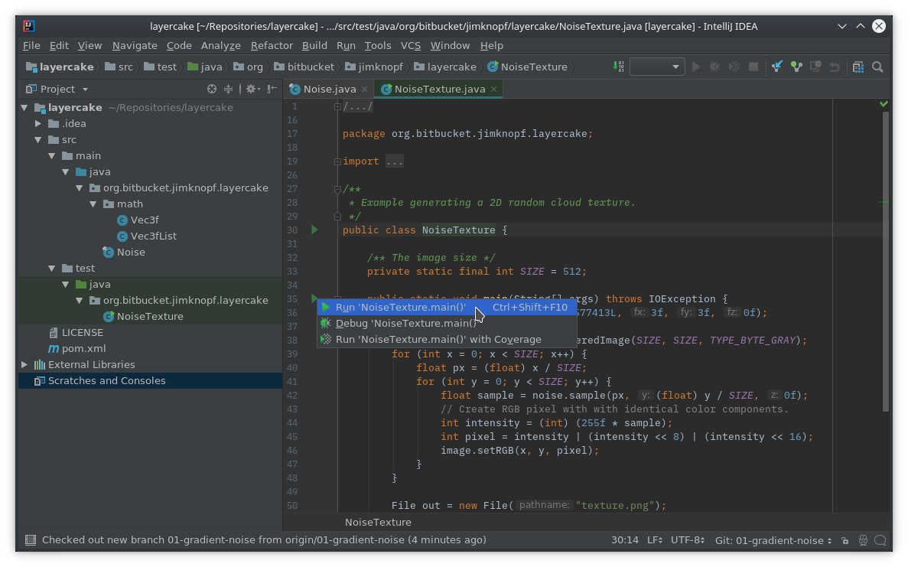Expand External Libraries node

click(24, 364)
